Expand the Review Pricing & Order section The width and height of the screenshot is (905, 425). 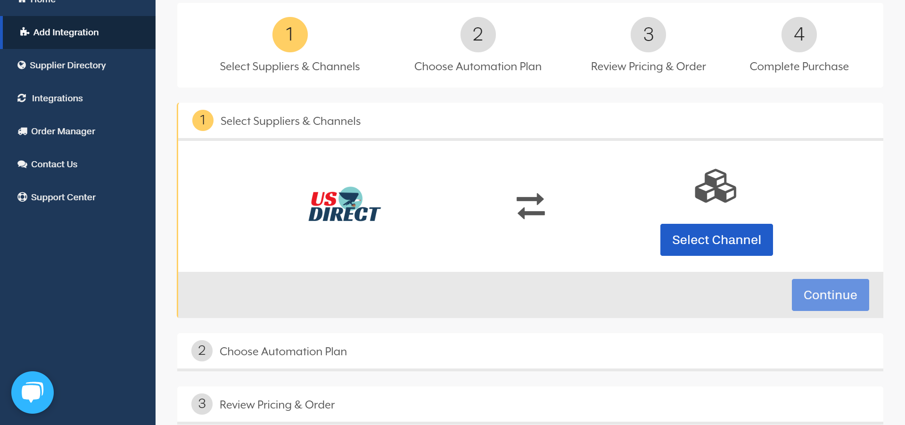coord(277,404)
